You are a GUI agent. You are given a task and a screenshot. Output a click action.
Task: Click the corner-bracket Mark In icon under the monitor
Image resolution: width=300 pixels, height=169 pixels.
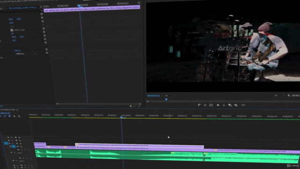[199, 105]
